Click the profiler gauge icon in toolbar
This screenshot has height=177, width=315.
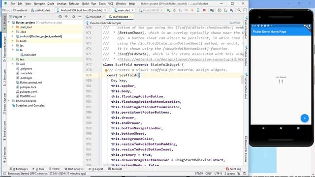click(x=186, y=10)
